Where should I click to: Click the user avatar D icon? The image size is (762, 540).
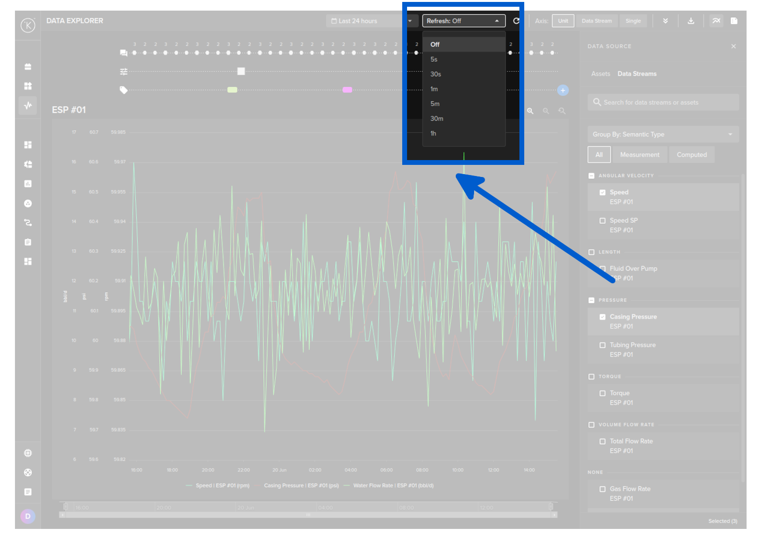28,516
